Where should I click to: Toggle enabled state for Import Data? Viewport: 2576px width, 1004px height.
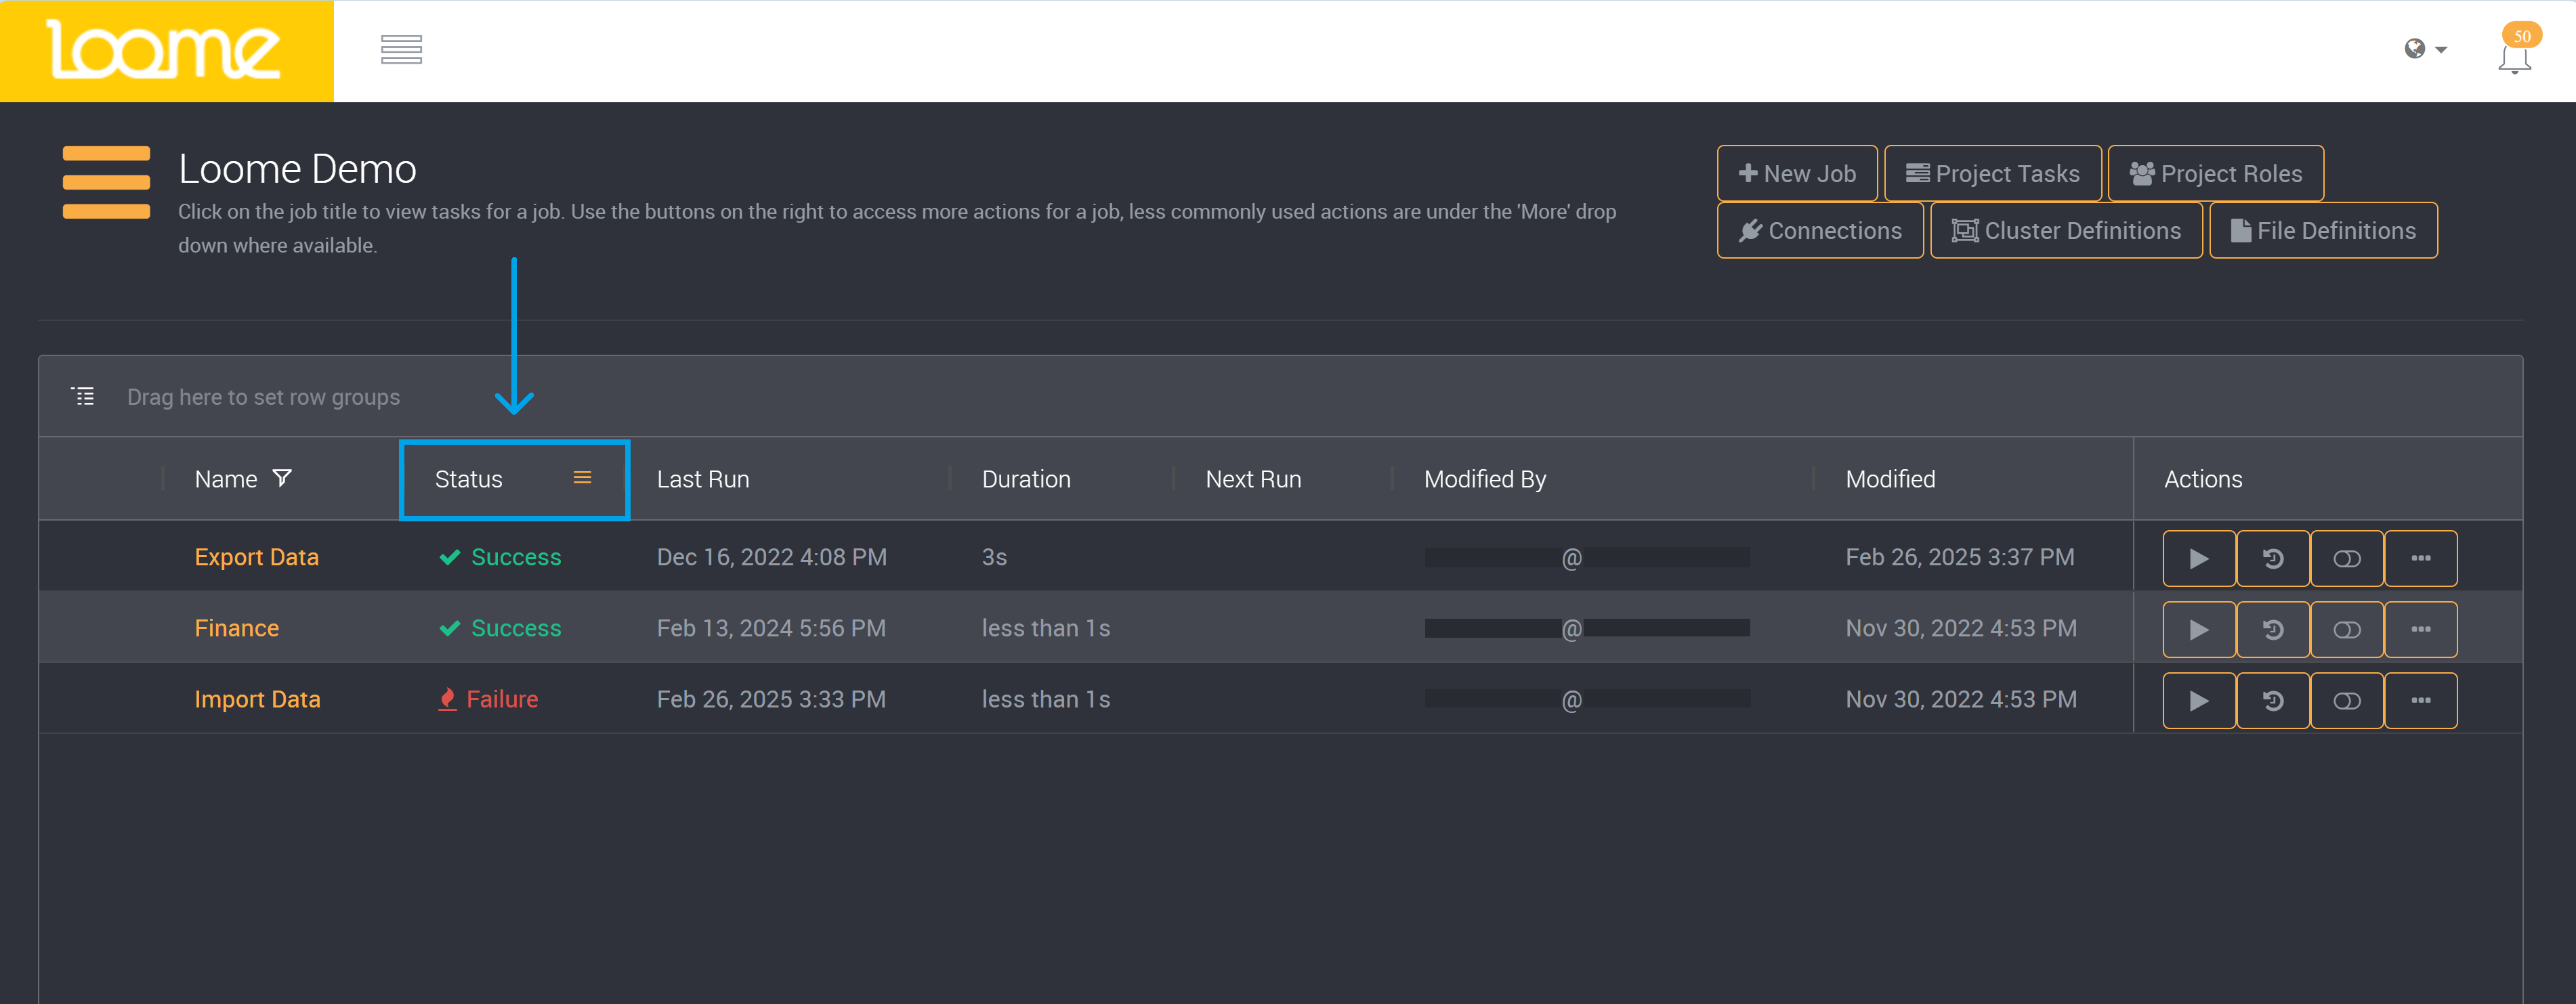2347,700
